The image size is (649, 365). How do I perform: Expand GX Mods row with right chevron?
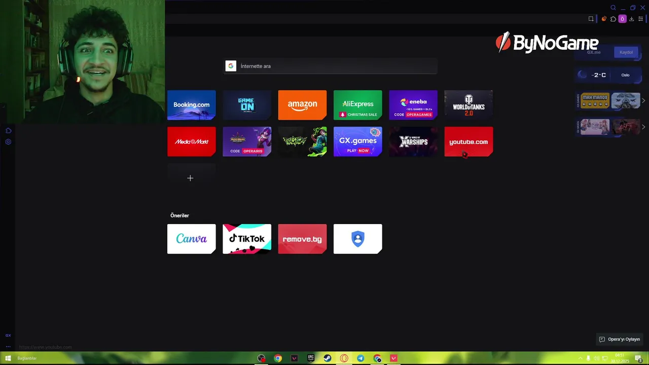tap(643, 127)
